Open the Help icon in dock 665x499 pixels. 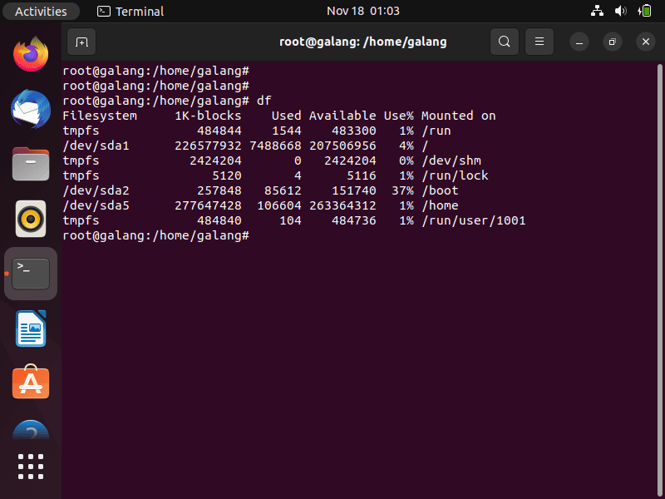(31, 429)
